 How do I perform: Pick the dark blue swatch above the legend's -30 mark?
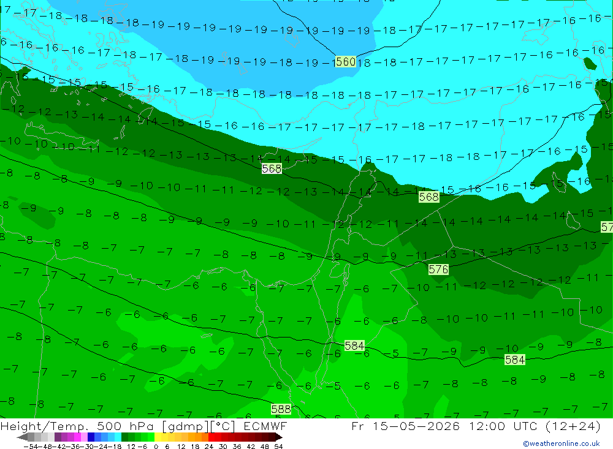tap(91, 437)
